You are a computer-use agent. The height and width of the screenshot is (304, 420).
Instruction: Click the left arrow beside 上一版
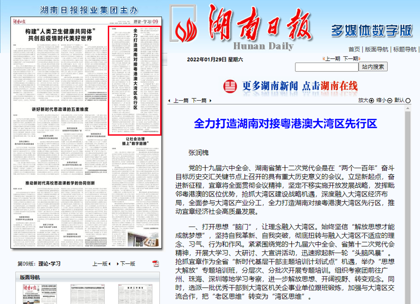(x=110, y=264)
